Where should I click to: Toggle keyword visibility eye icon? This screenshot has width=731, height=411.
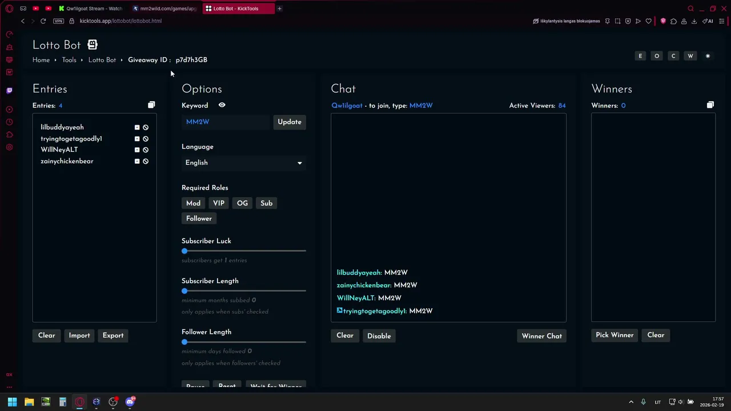[222, 105]
